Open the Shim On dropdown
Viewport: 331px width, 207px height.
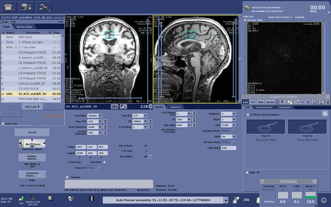[x=234, y=137]
